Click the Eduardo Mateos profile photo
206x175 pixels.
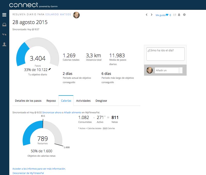point(76,15)
